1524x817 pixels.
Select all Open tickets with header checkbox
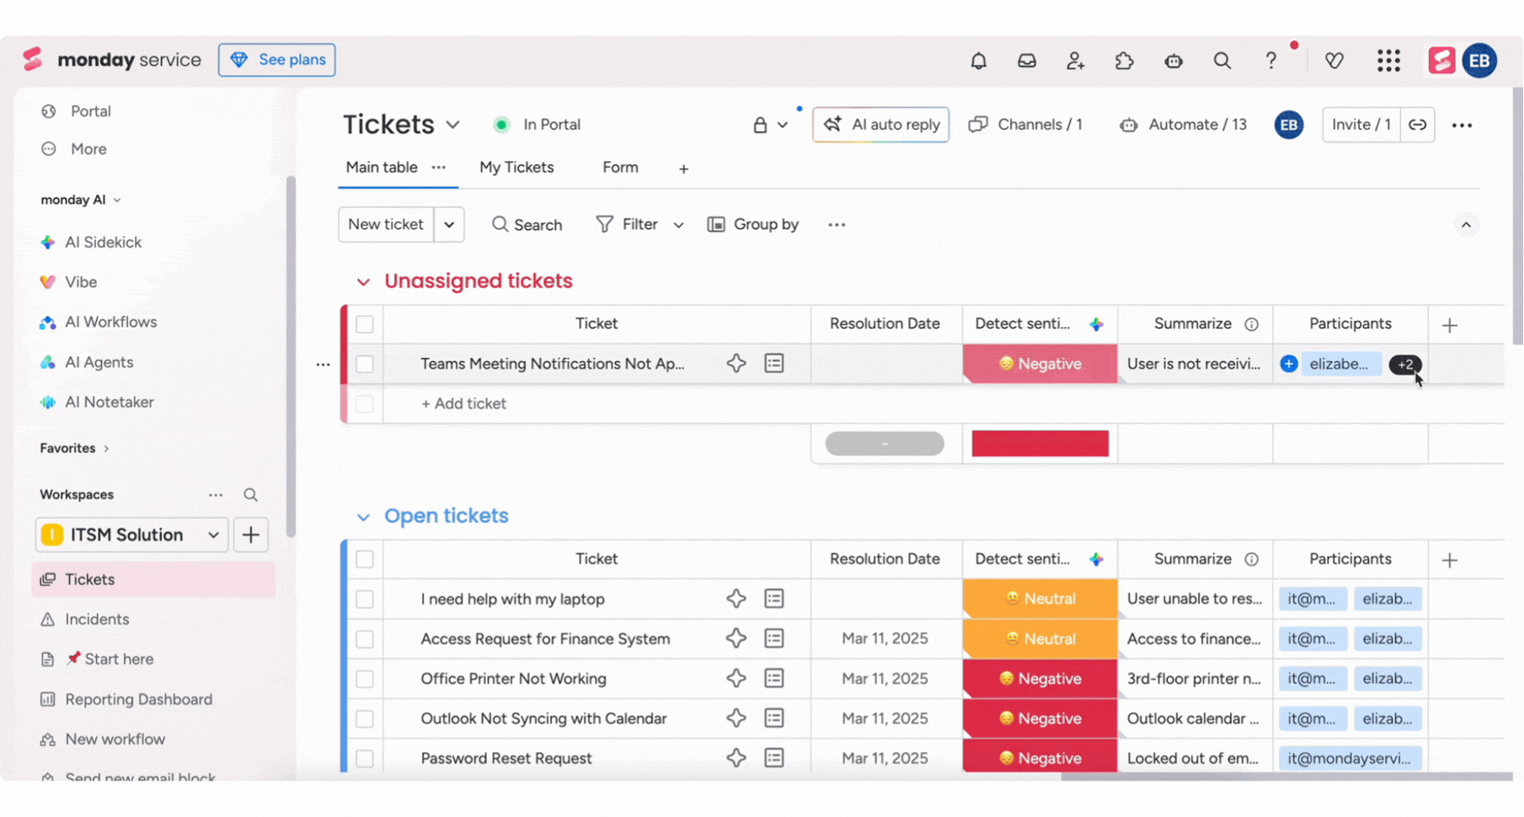[364, 559]
